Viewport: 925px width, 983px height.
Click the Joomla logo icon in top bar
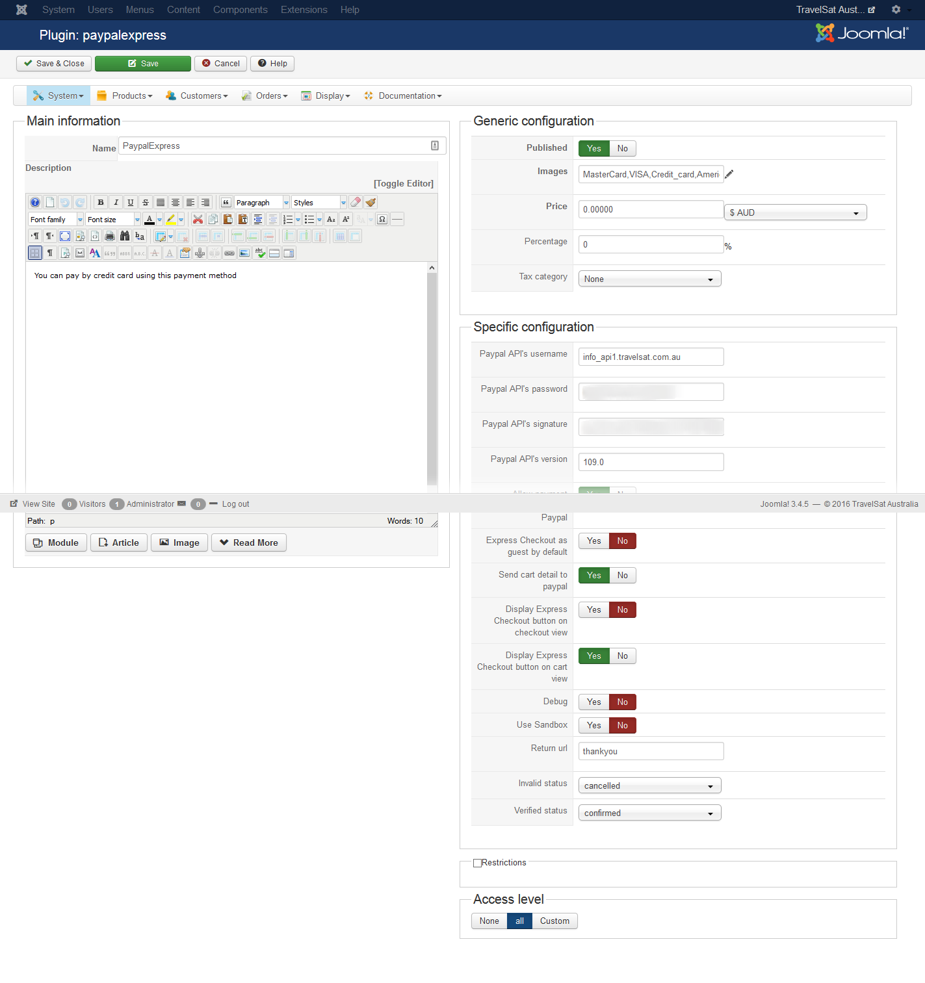click(x=21, y=10)
